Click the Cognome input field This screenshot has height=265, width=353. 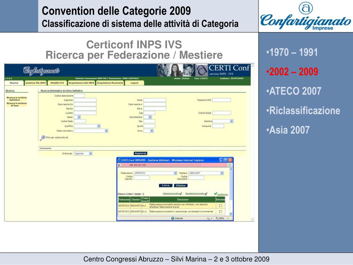coord(85,100)
